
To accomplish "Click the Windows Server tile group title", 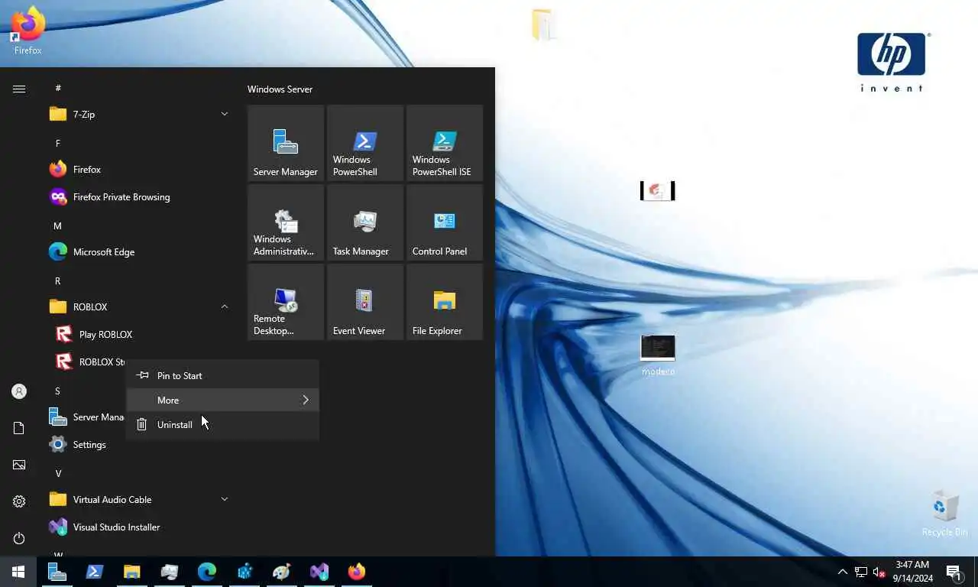I will [x=280, y=89].
